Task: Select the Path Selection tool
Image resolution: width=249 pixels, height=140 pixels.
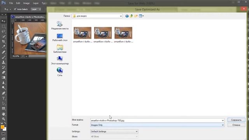Action: pyautogui.click(x=4, y=103)
